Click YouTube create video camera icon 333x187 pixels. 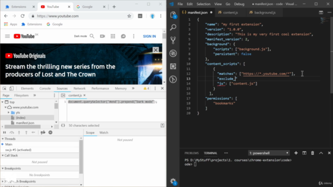[103, 36]
